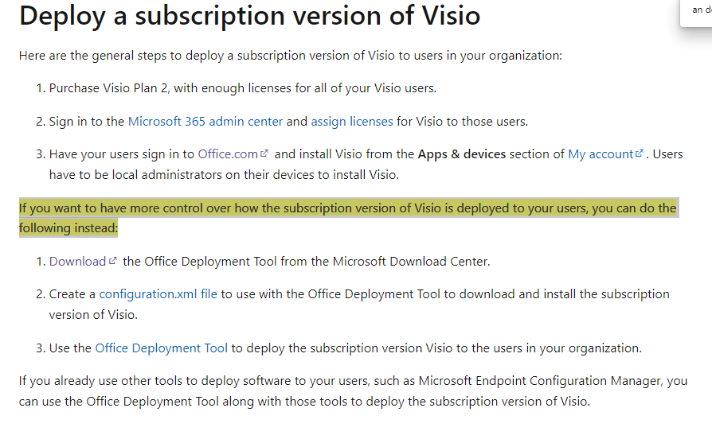Click the bold Apps & devices text

[x=462, y=154]
